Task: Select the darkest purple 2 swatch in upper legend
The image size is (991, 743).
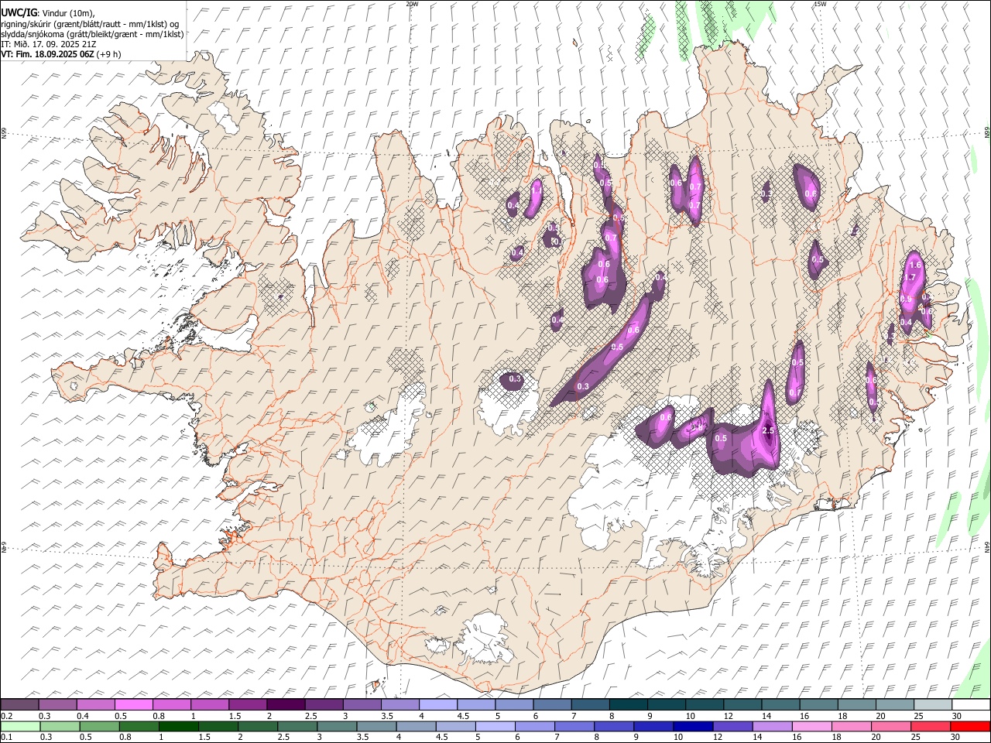Action: tap(286, 705)
